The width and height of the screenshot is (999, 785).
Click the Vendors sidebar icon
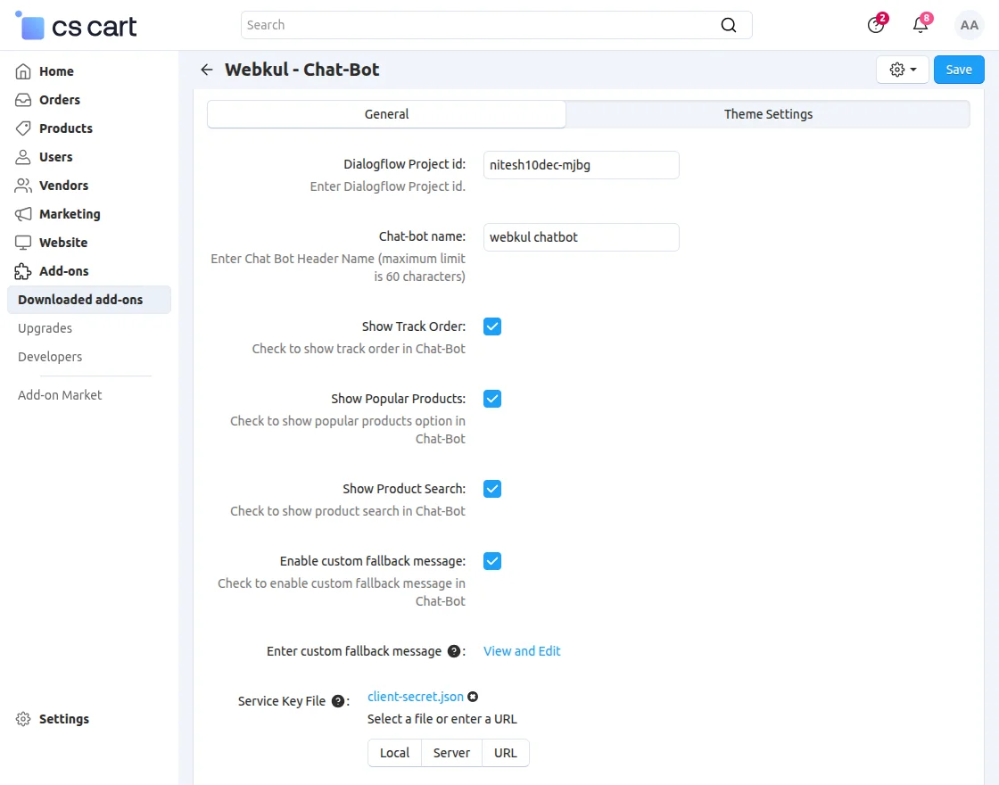click(23, 186)
